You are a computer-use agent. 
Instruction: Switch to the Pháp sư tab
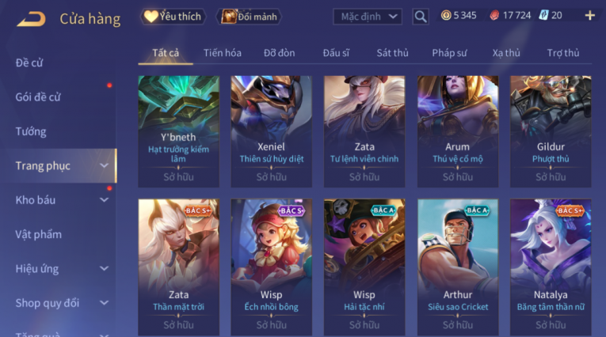tap(449, 53)
